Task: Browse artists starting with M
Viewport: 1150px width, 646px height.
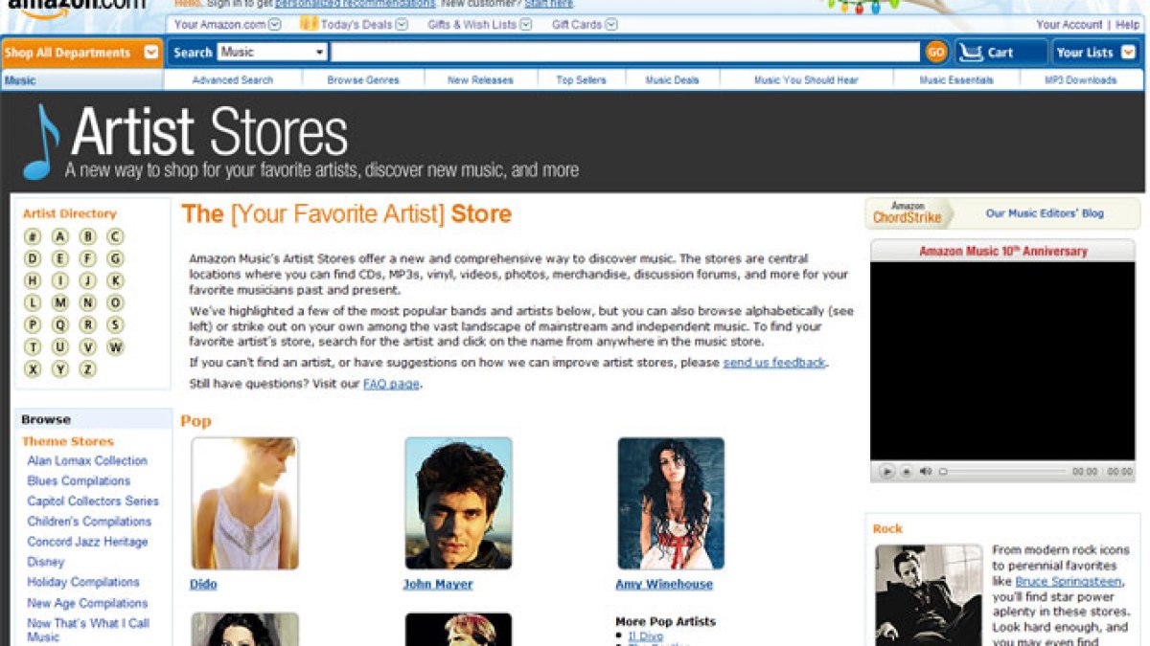Action: point(60,302)
